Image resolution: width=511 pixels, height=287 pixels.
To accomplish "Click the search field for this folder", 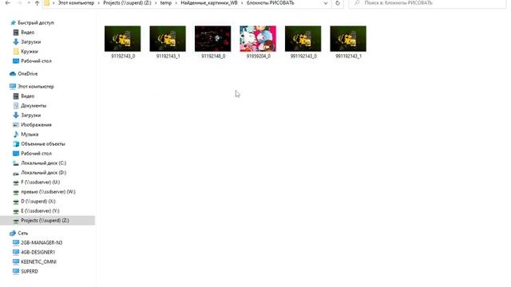I will coord(427,3).
